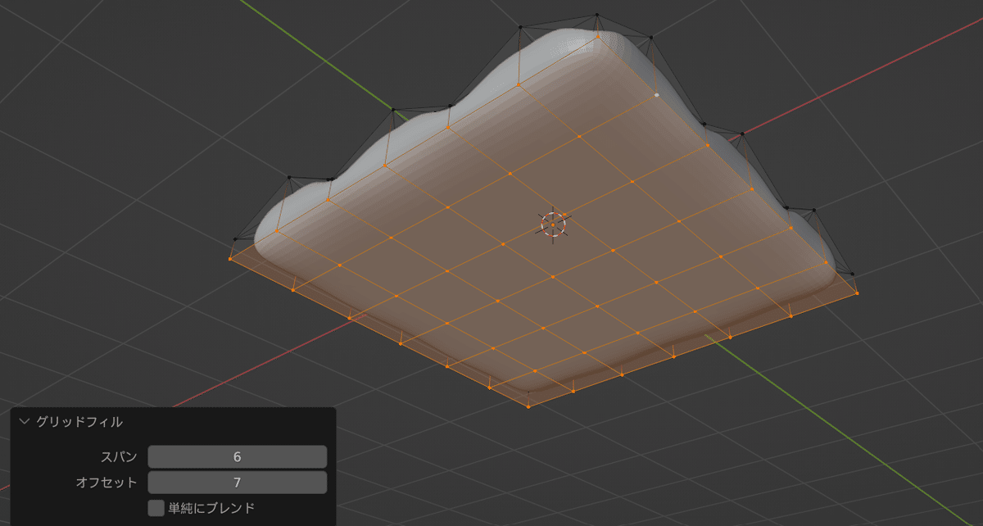This screenshot has height=526, width=983.
Task: Enable the 単純にブレンド checkbox
Action: [156, 508]
